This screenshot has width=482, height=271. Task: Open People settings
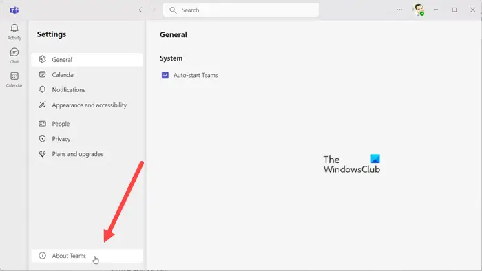(87, 124)
